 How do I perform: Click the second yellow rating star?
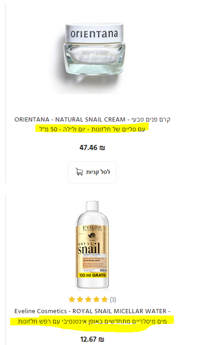(x=80, y=300)
